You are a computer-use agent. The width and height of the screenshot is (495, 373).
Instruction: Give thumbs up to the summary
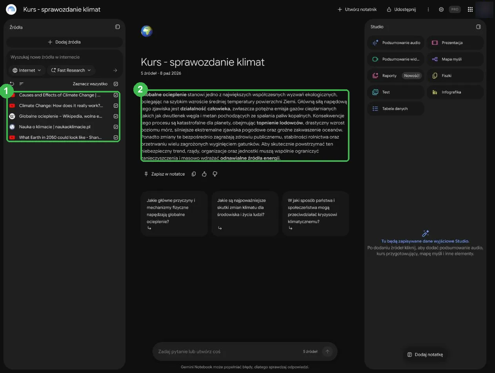tap(204, 174)
